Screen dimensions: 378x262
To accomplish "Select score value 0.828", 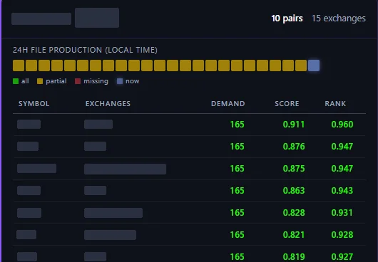I will (x=294, y=213).
